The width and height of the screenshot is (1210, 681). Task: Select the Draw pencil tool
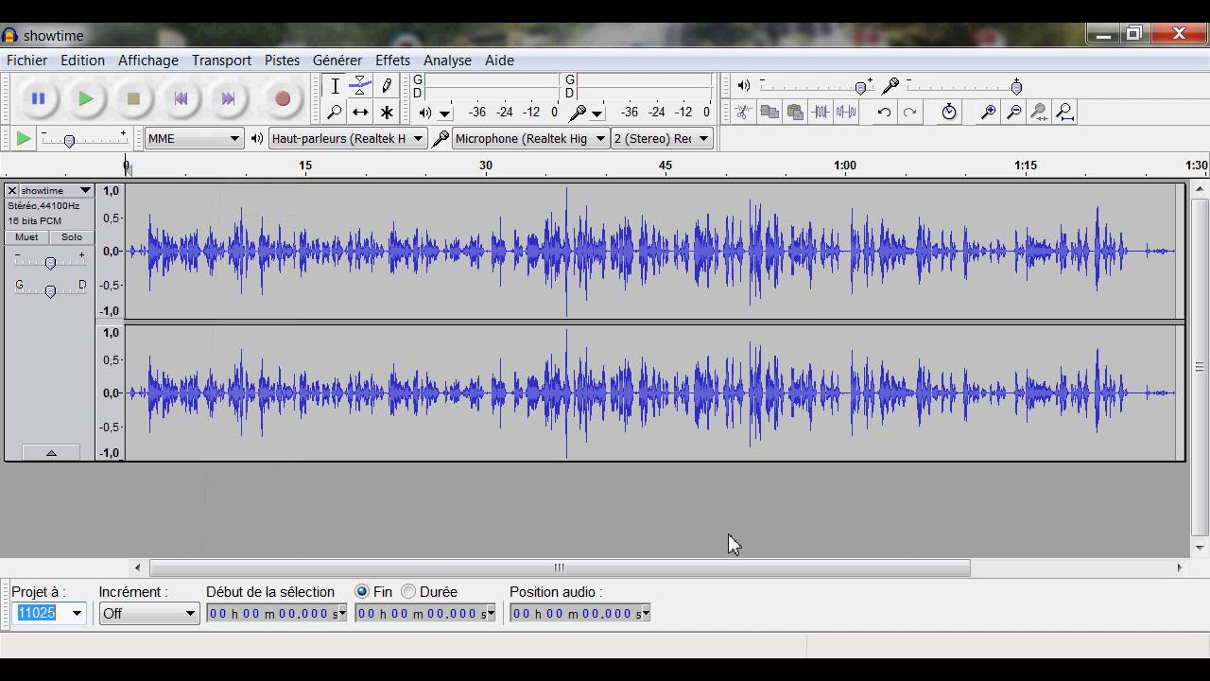pos(387,86)
